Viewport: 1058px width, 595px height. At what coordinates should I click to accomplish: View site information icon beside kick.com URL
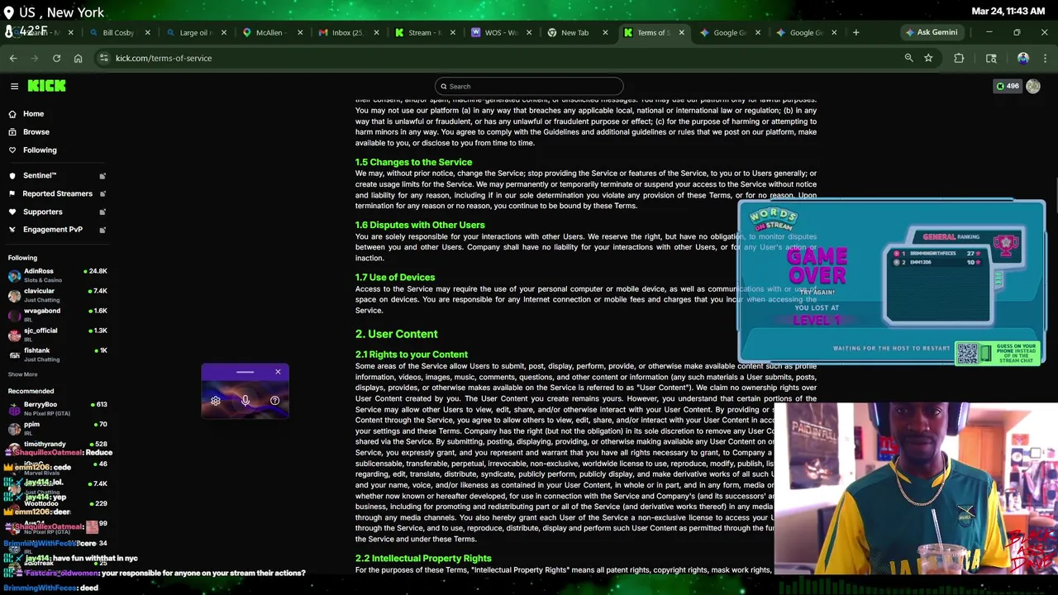pos(103,58)
